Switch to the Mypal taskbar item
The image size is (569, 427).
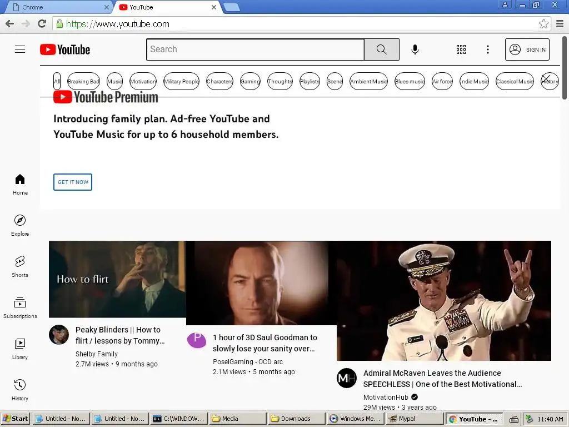[x=413, y=419]
